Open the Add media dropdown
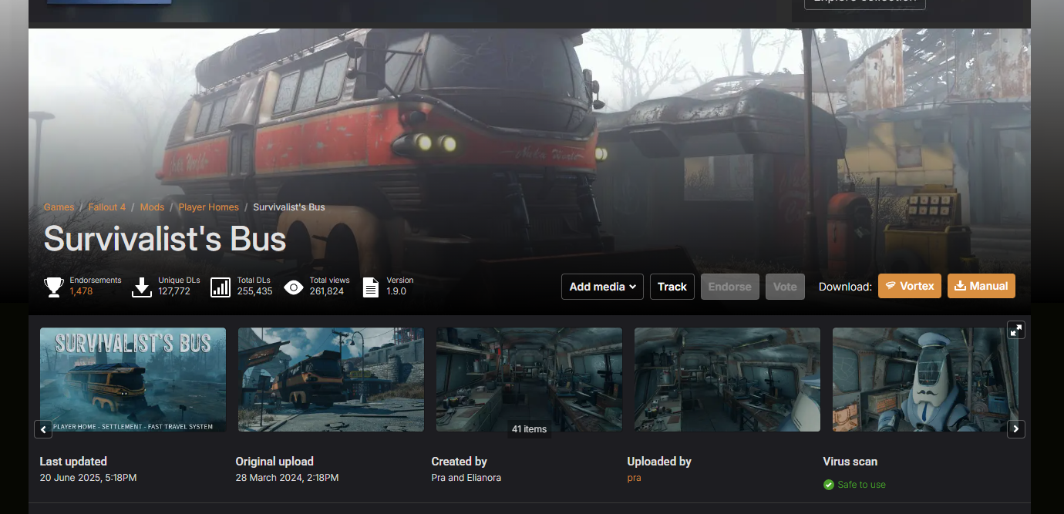Image resolution: width=1064 pixels, height=514 pixels. [602, 287]
